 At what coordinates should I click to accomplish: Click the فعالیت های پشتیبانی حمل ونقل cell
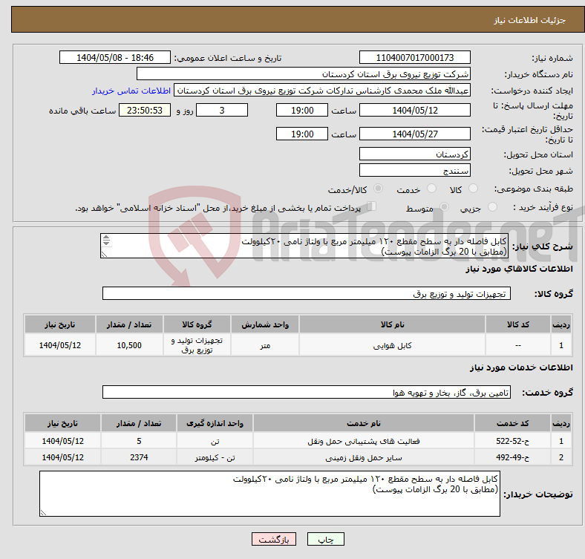(x=363, y=441)
